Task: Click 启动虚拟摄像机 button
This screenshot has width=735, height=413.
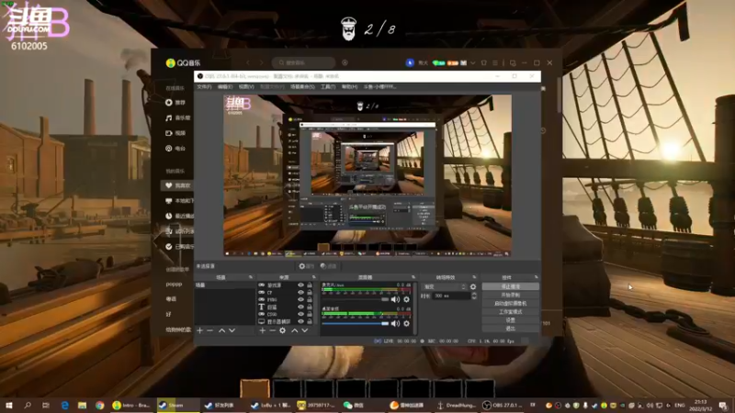Action: (511, 304)
